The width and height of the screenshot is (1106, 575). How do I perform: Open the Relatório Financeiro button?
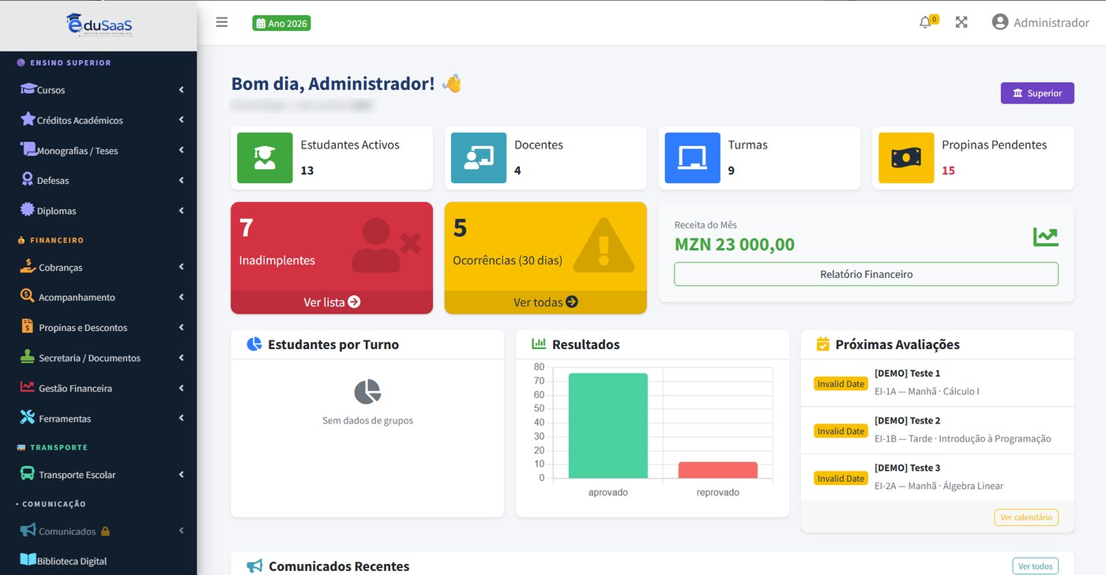(866, 274)
